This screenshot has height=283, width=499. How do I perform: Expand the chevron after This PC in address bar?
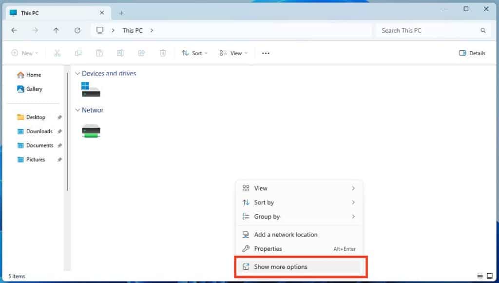tap(152, 31)
